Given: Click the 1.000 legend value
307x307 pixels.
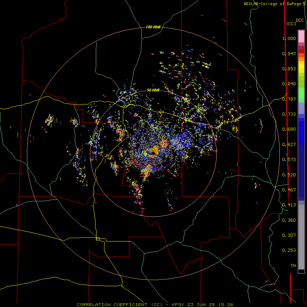Looking at the screenshot, I should (289, 38).
